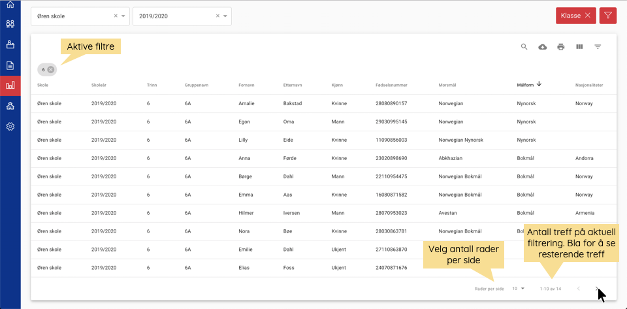Click the surname Iversen
This screenshot has height=309, width=627.
291,213
